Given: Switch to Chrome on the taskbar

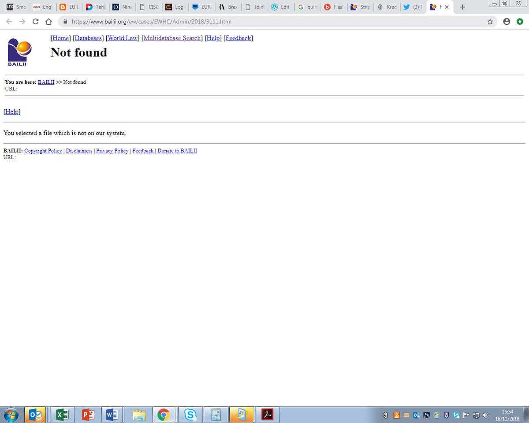Looking at the screenshot, I should (x=164, y=415).
